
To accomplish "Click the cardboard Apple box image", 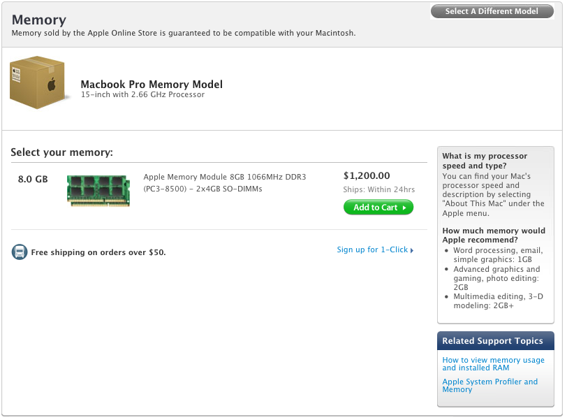I will [x=38, y=82].
